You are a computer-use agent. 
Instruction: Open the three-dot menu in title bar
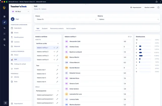[160, 2]
